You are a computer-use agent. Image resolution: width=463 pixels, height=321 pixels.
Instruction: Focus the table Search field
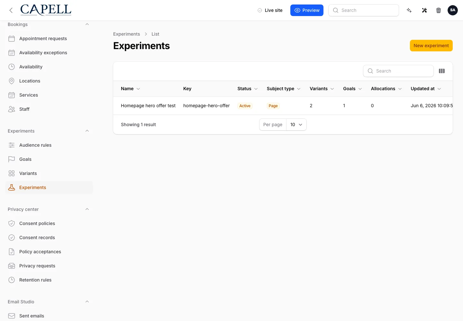398,71
